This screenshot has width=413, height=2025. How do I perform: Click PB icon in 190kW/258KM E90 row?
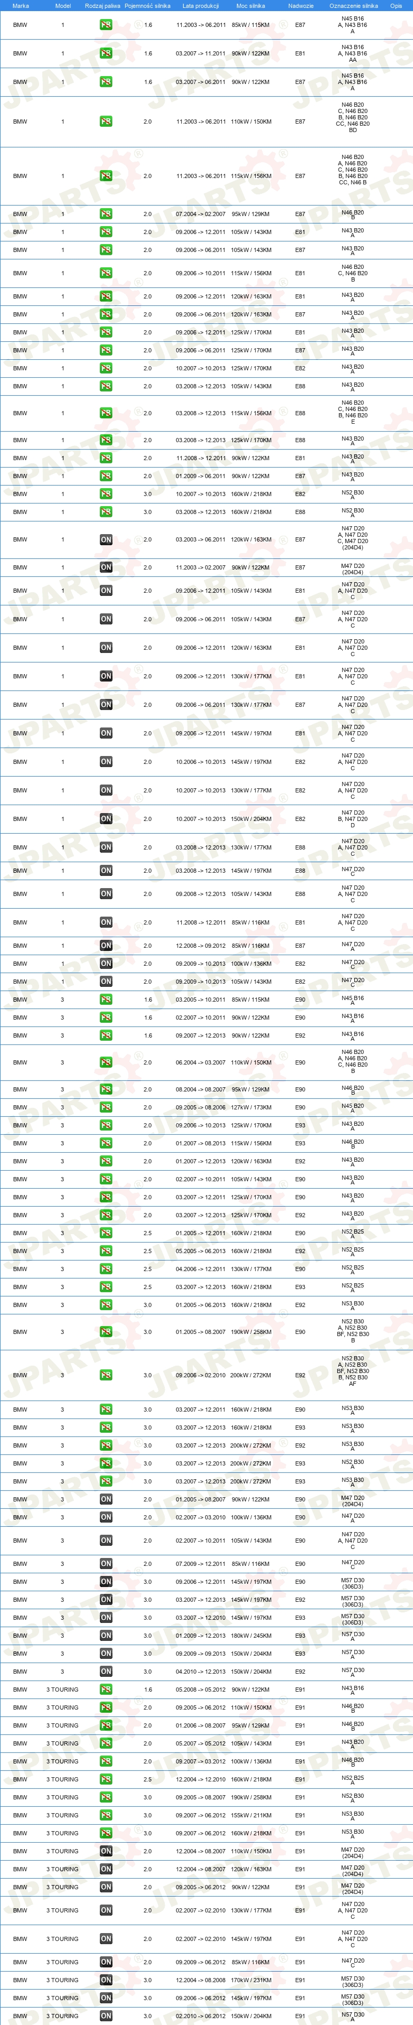(106, 1332)
